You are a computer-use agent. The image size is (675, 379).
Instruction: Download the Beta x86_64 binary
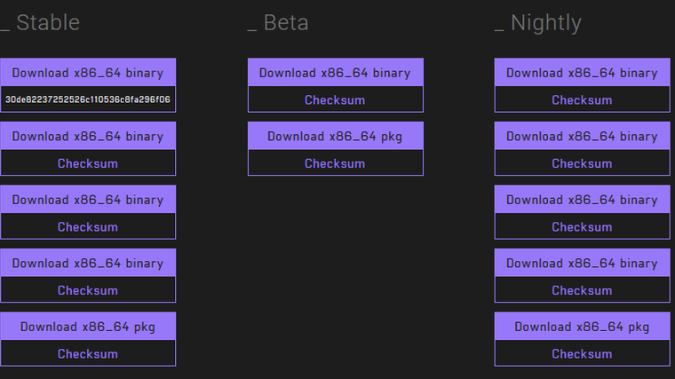pyautogui.click(x=335, y=73)
